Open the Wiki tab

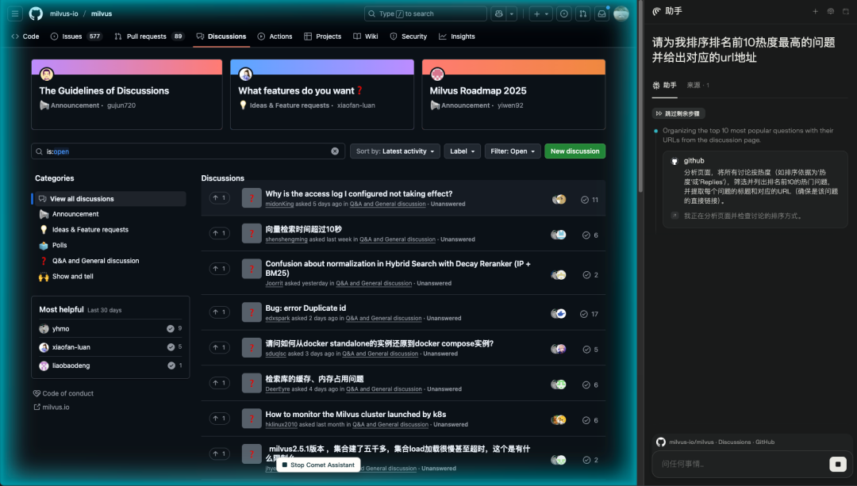[x=366, y=36]
